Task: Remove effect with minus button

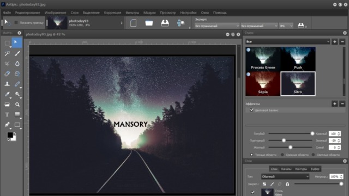Action: point(342,103)
